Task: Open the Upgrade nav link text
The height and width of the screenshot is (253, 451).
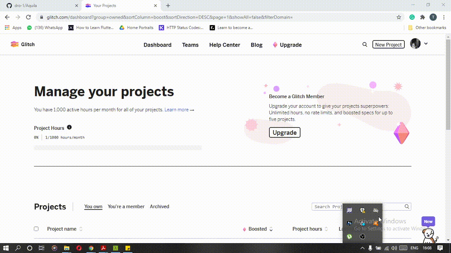Action: 291,45
